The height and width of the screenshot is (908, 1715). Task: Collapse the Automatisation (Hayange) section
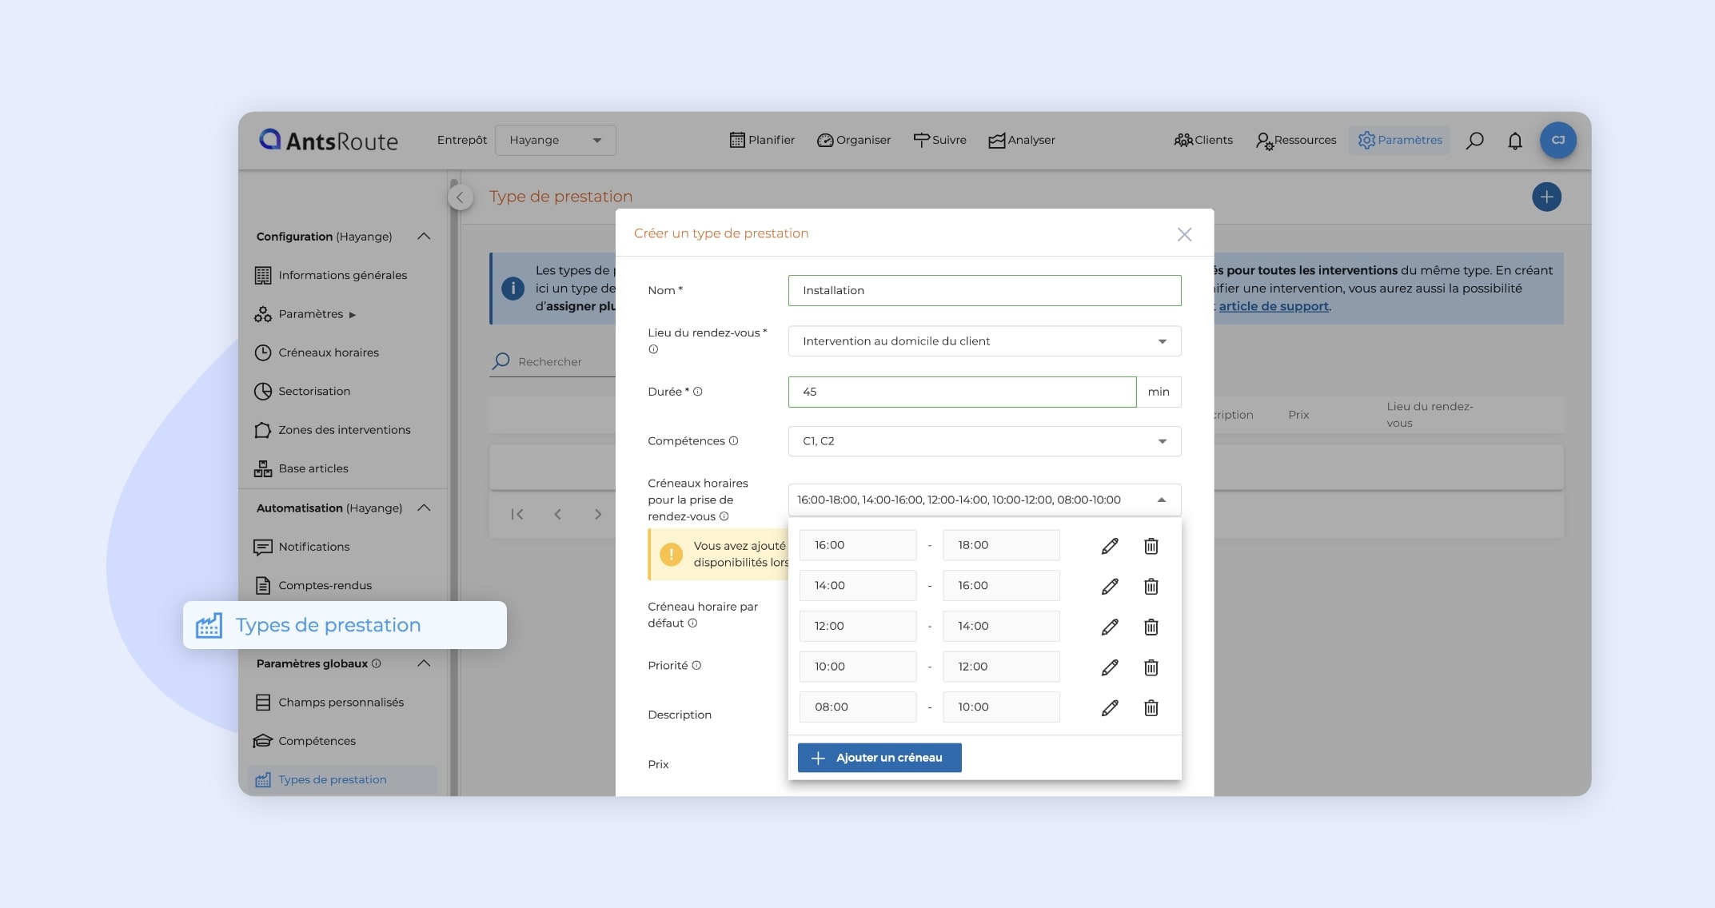point(424,508)
